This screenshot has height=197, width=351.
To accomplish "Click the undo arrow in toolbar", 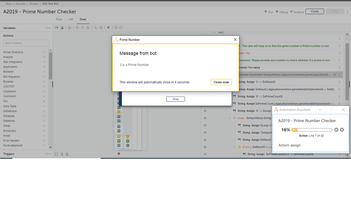I will [x=116, y=28].
